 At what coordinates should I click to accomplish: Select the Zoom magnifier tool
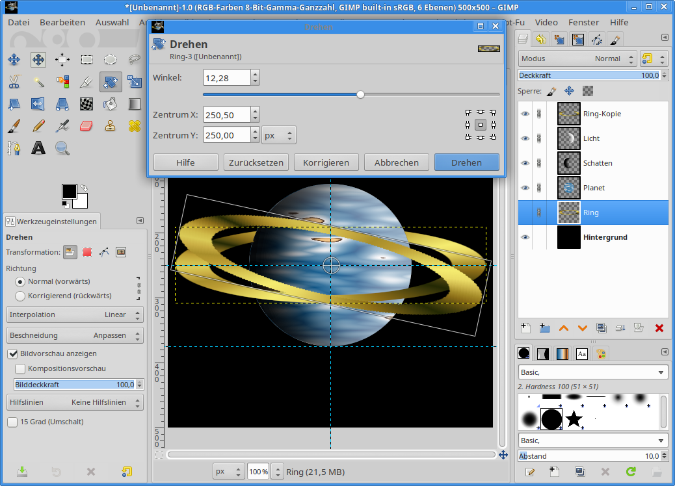coord(62,148)
